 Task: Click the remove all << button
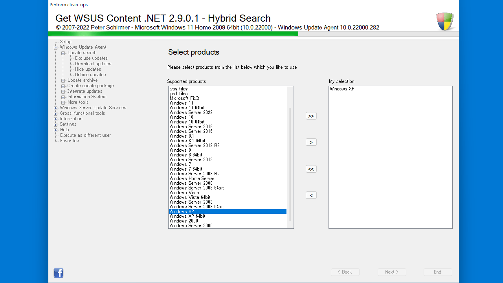pos(311,169)
